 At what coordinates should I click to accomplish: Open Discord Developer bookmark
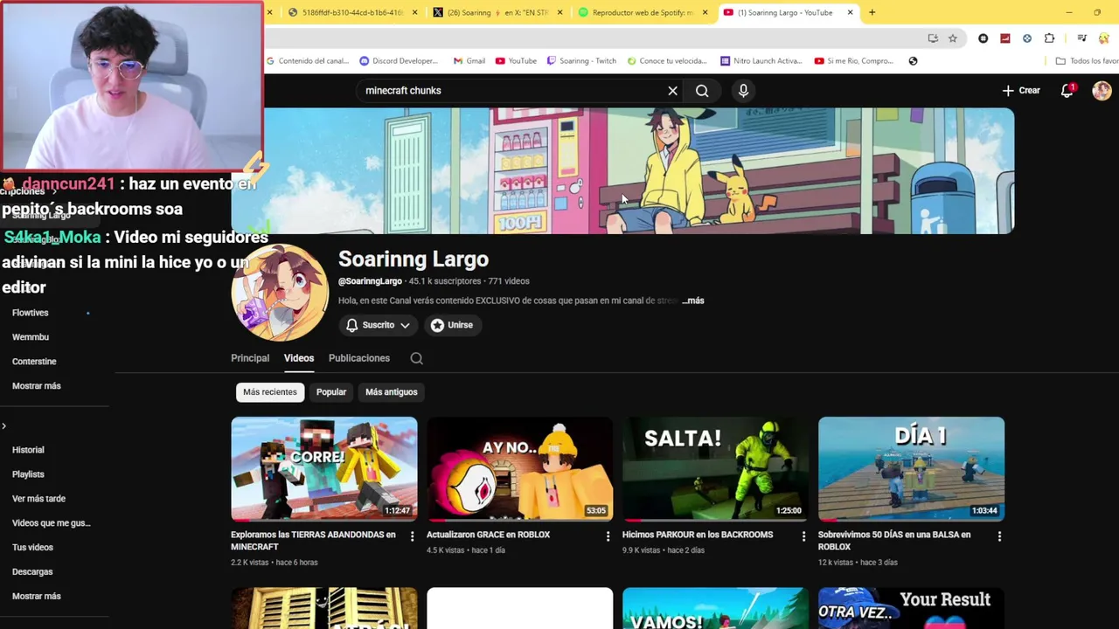(399, 61)
